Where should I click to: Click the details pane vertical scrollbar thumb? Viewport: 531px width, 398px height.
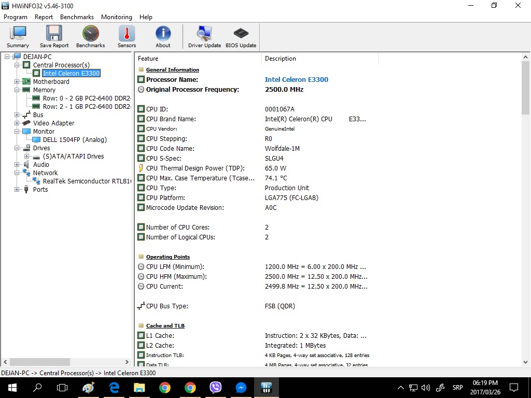525,88
